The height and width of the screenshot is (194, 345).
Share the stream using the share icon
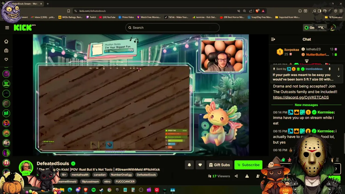pos(236,176)
